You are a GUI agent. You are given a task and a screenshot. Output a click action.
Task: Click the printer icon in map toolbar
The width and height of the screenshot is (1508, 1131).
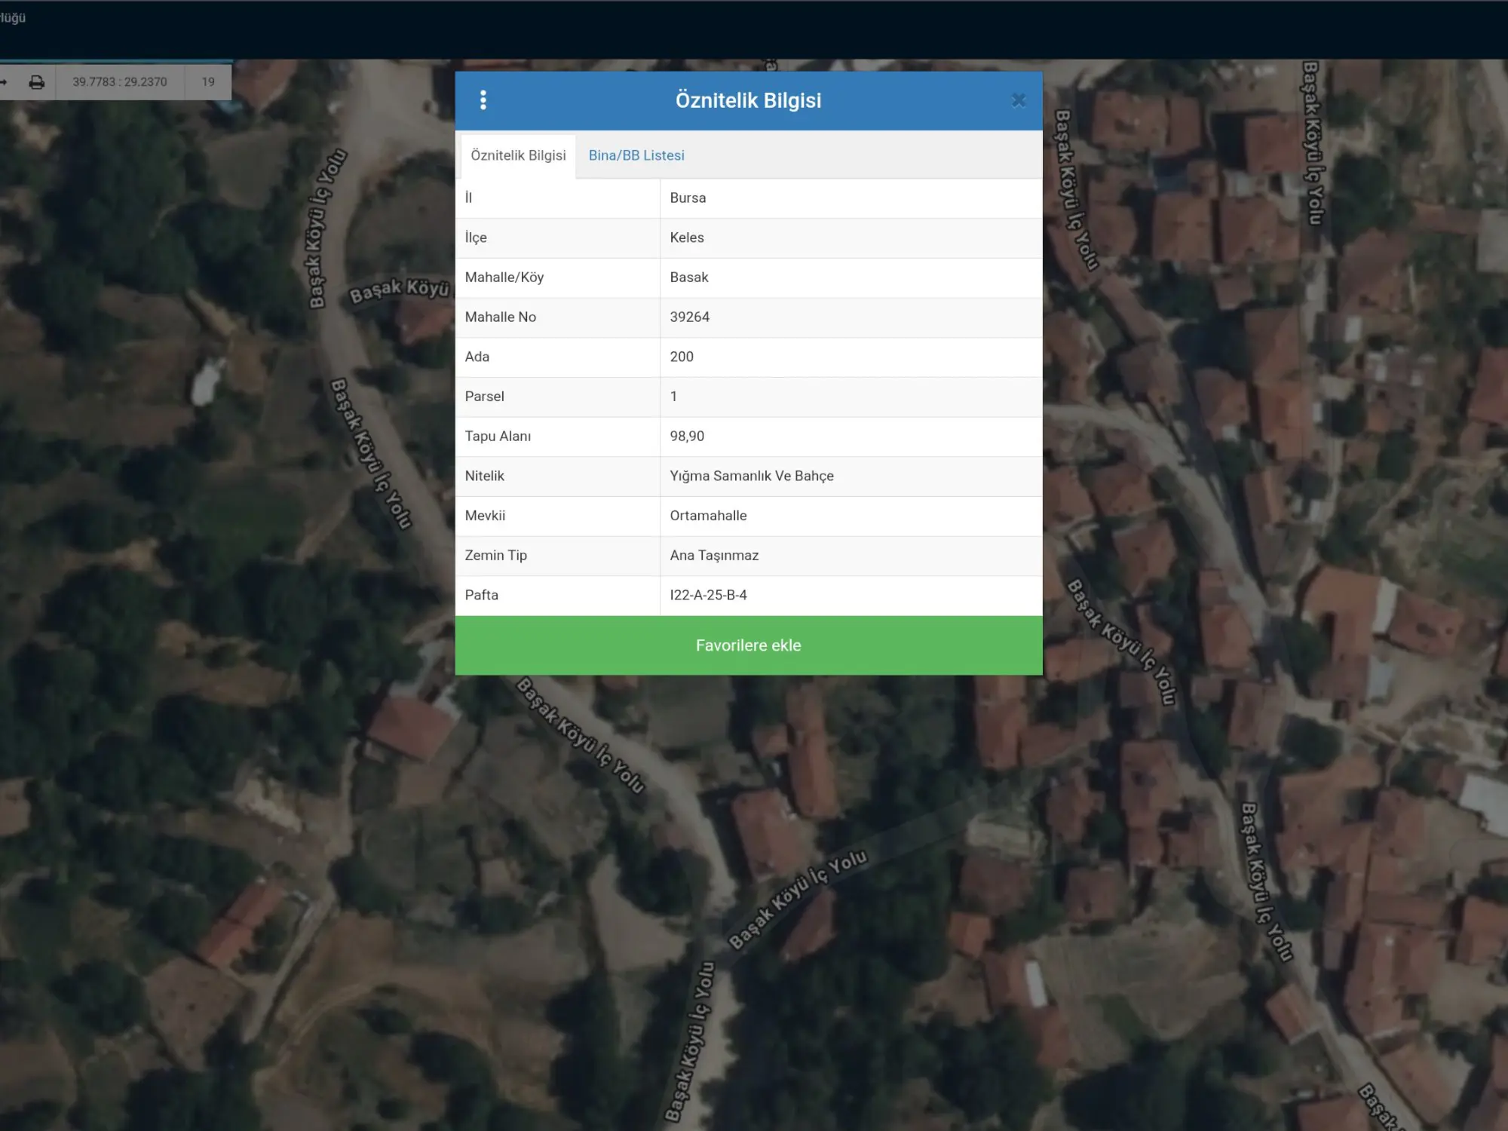pos(36,81)
